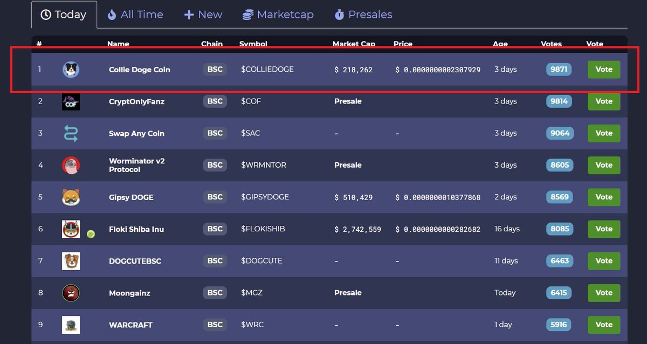Open the Collie Doge Coin name link
This screenshot has width=647, height=344.
click(139, 70)
